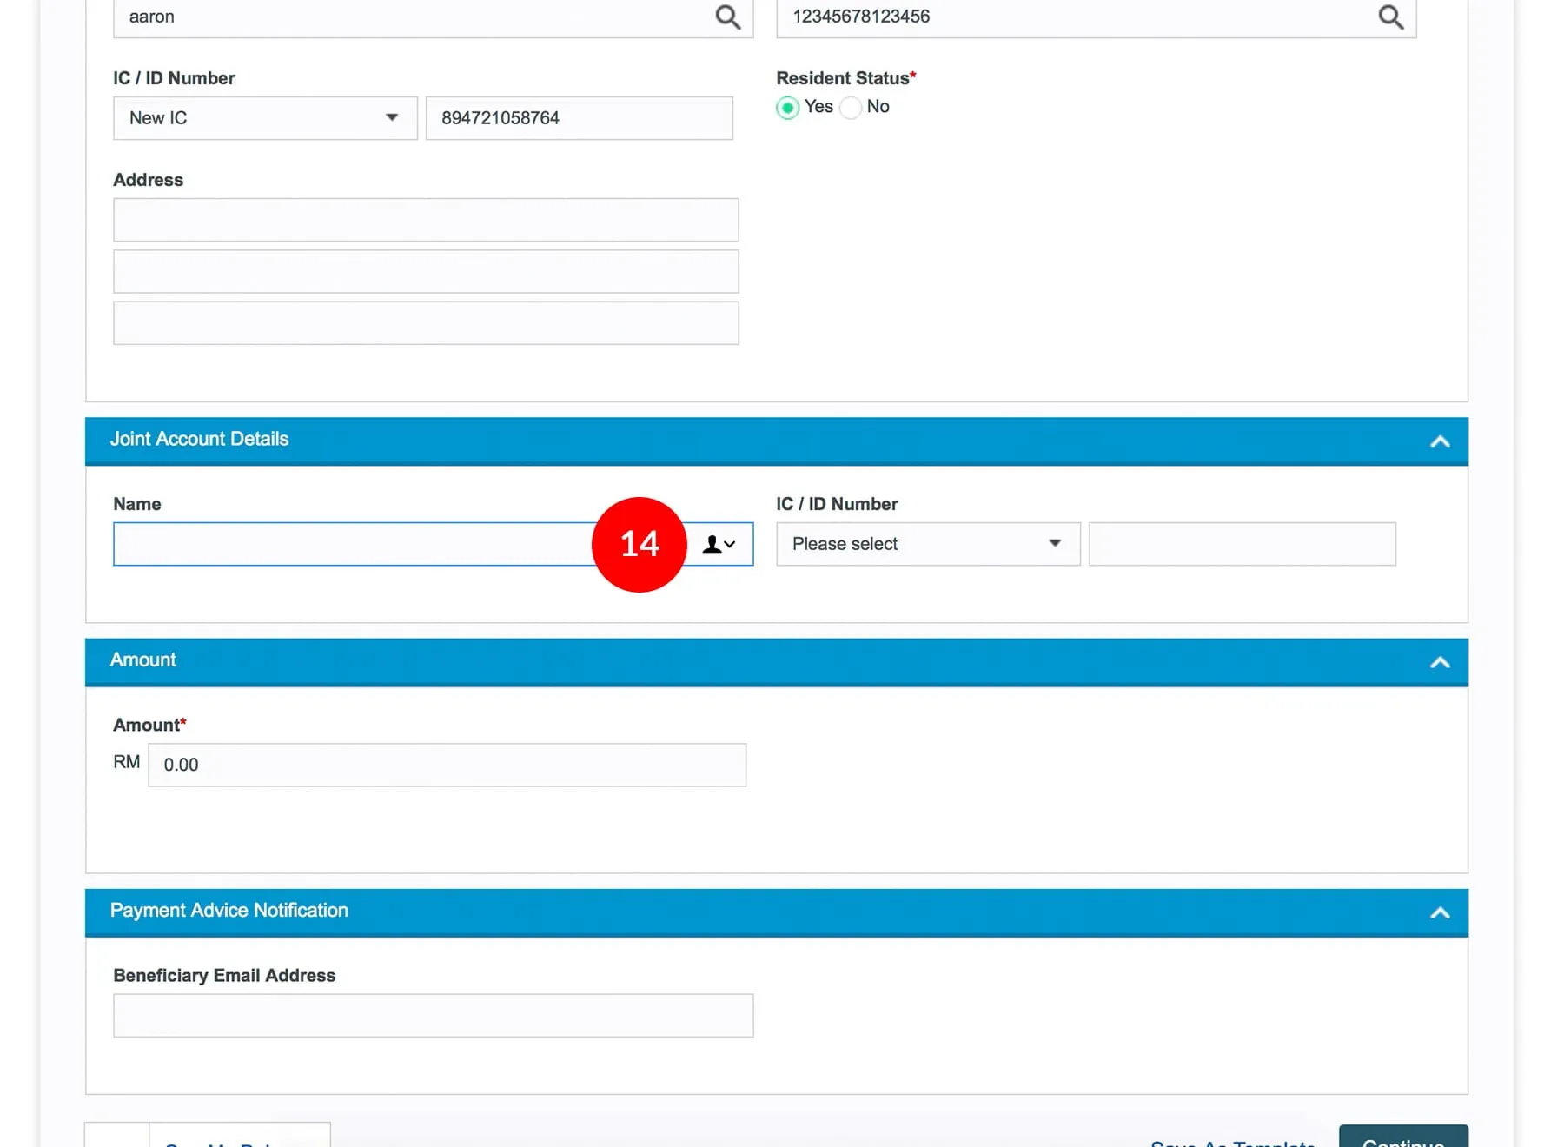Focus the Joint Account Name field
The width and height of the screenshot is (1564, 1147).
tap(348, 544)
